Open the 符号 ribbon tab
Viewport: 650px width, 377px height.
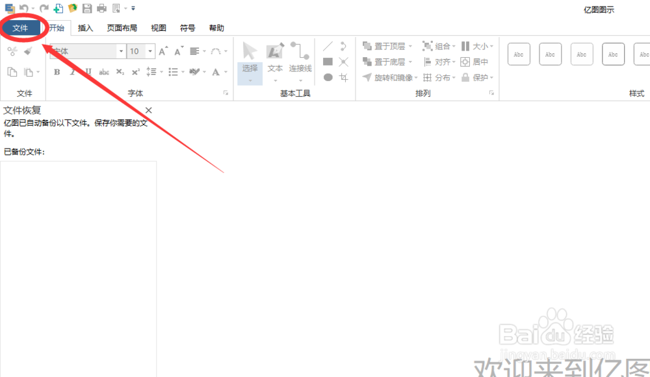(x=187, y=28)
